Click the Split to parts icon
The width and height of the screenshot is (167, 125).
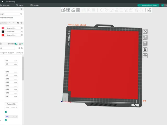(x=88, y=10)
